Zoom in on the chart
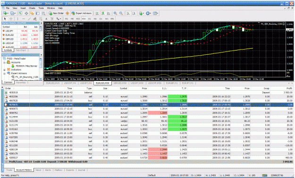Viewport: 295px width, 178px height. tap(115, 13)
